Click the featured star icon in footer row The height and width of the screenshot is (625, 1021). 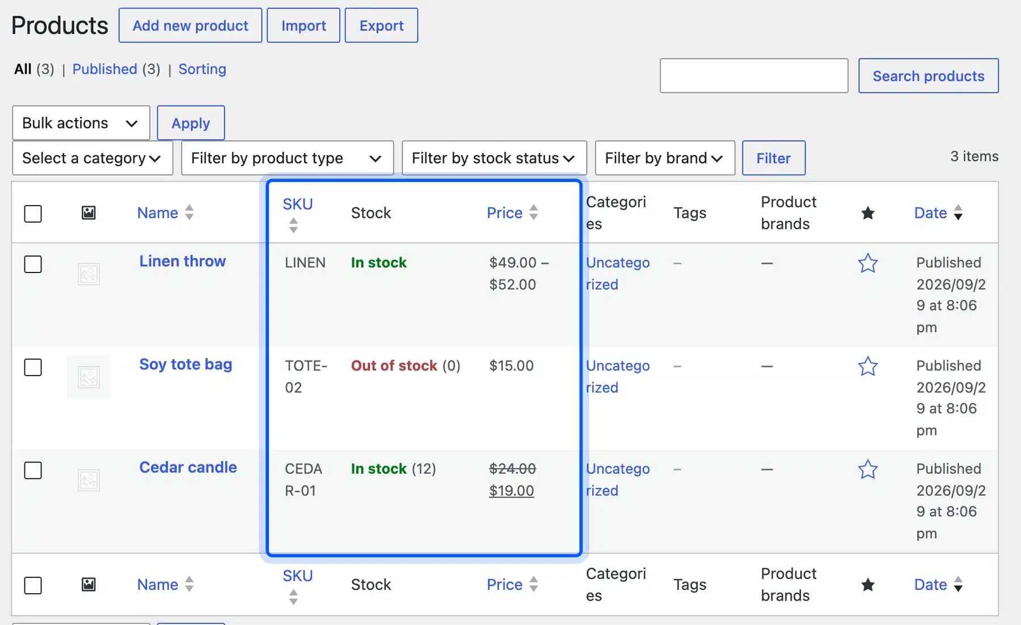coord(868,585)
